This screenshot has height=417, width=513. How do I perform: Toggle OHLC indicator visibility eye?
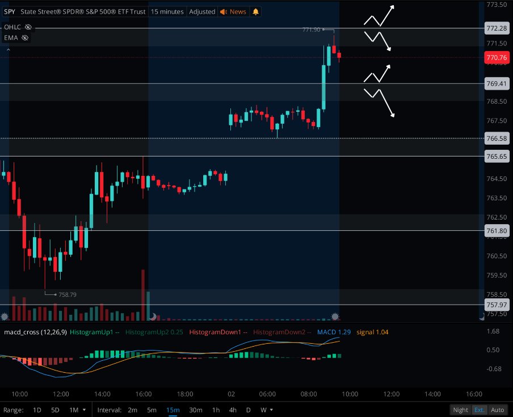28,27
